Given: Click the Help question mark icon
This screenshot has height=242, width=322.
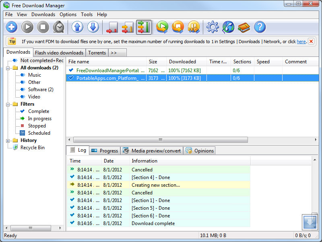Looking at the screenshot, I should [x=260, y=27].
